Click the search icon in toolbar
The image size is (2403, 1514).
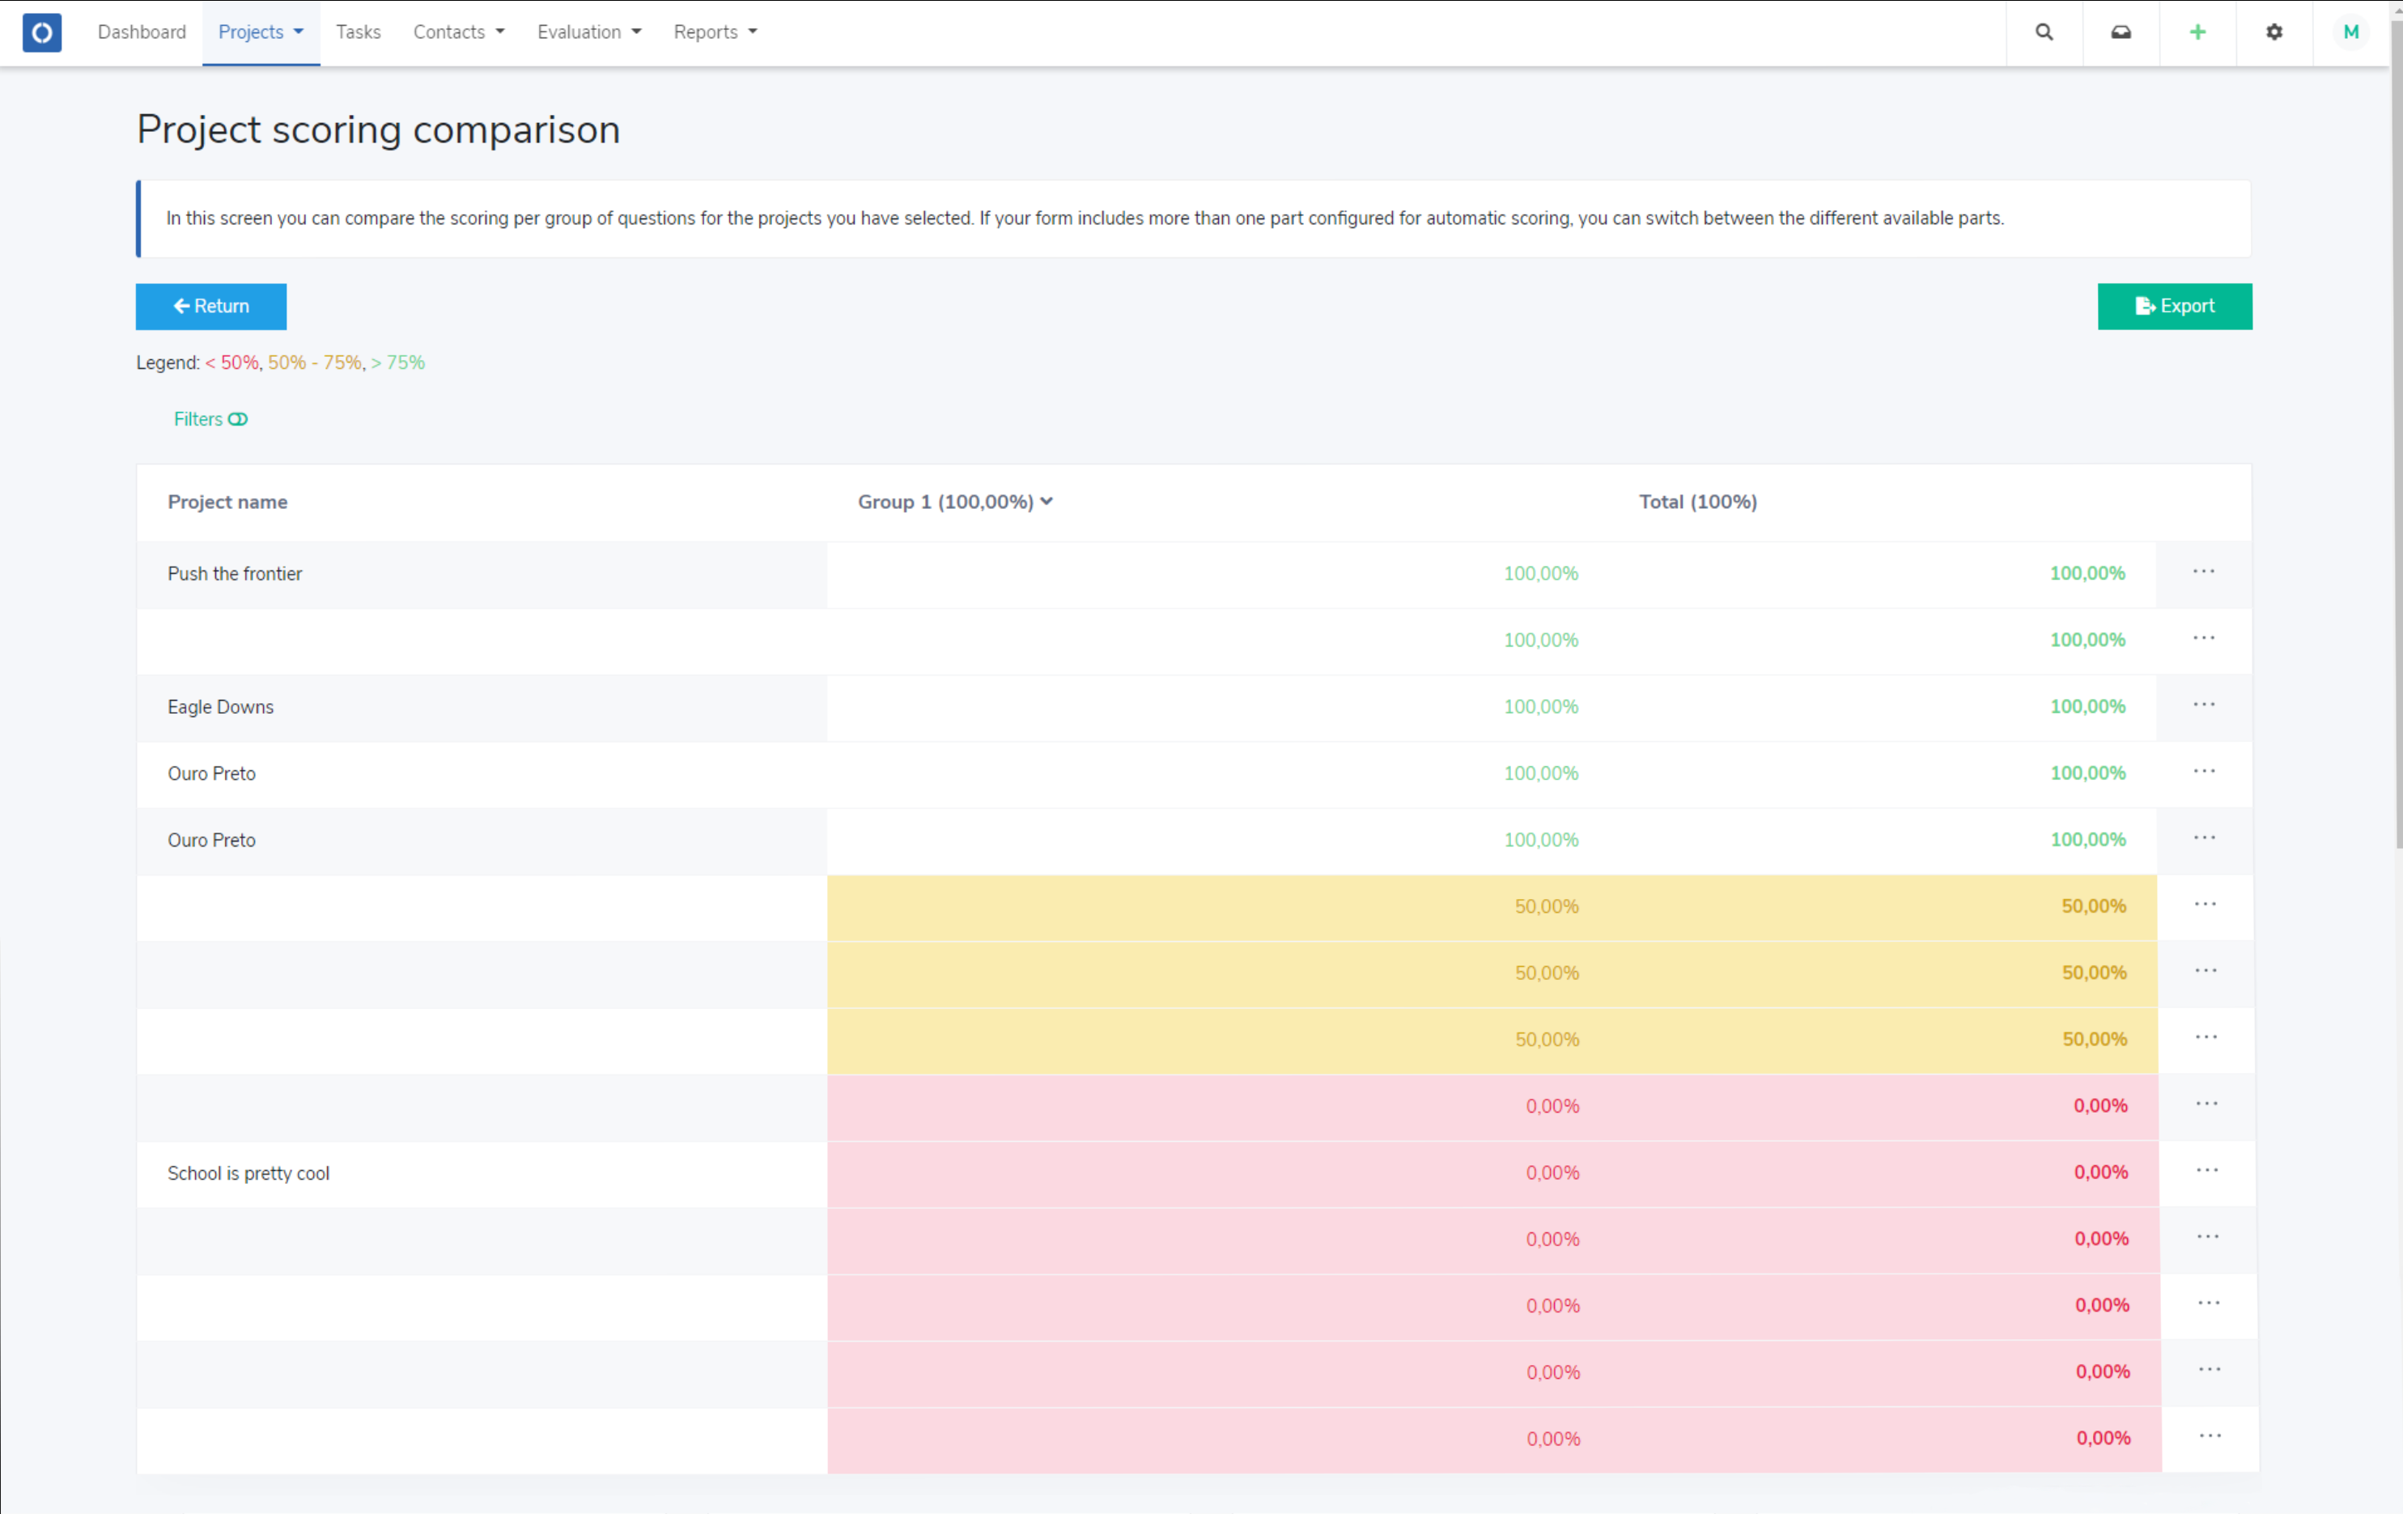coord(2045,32)
